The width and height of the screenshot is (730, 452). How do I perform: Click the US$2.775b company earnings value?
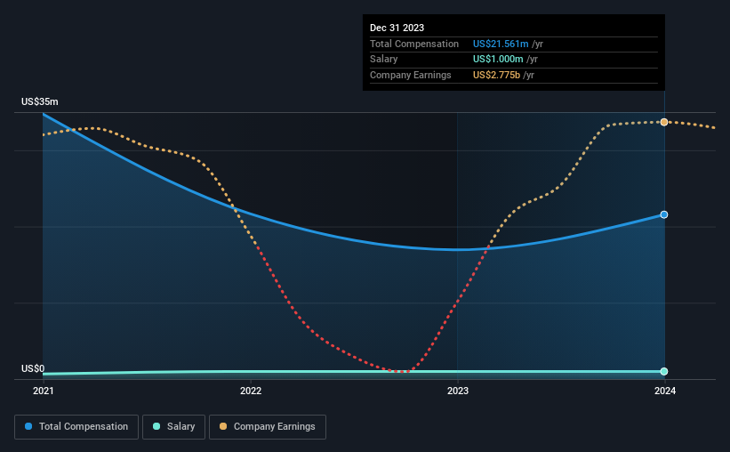point(496,75)
